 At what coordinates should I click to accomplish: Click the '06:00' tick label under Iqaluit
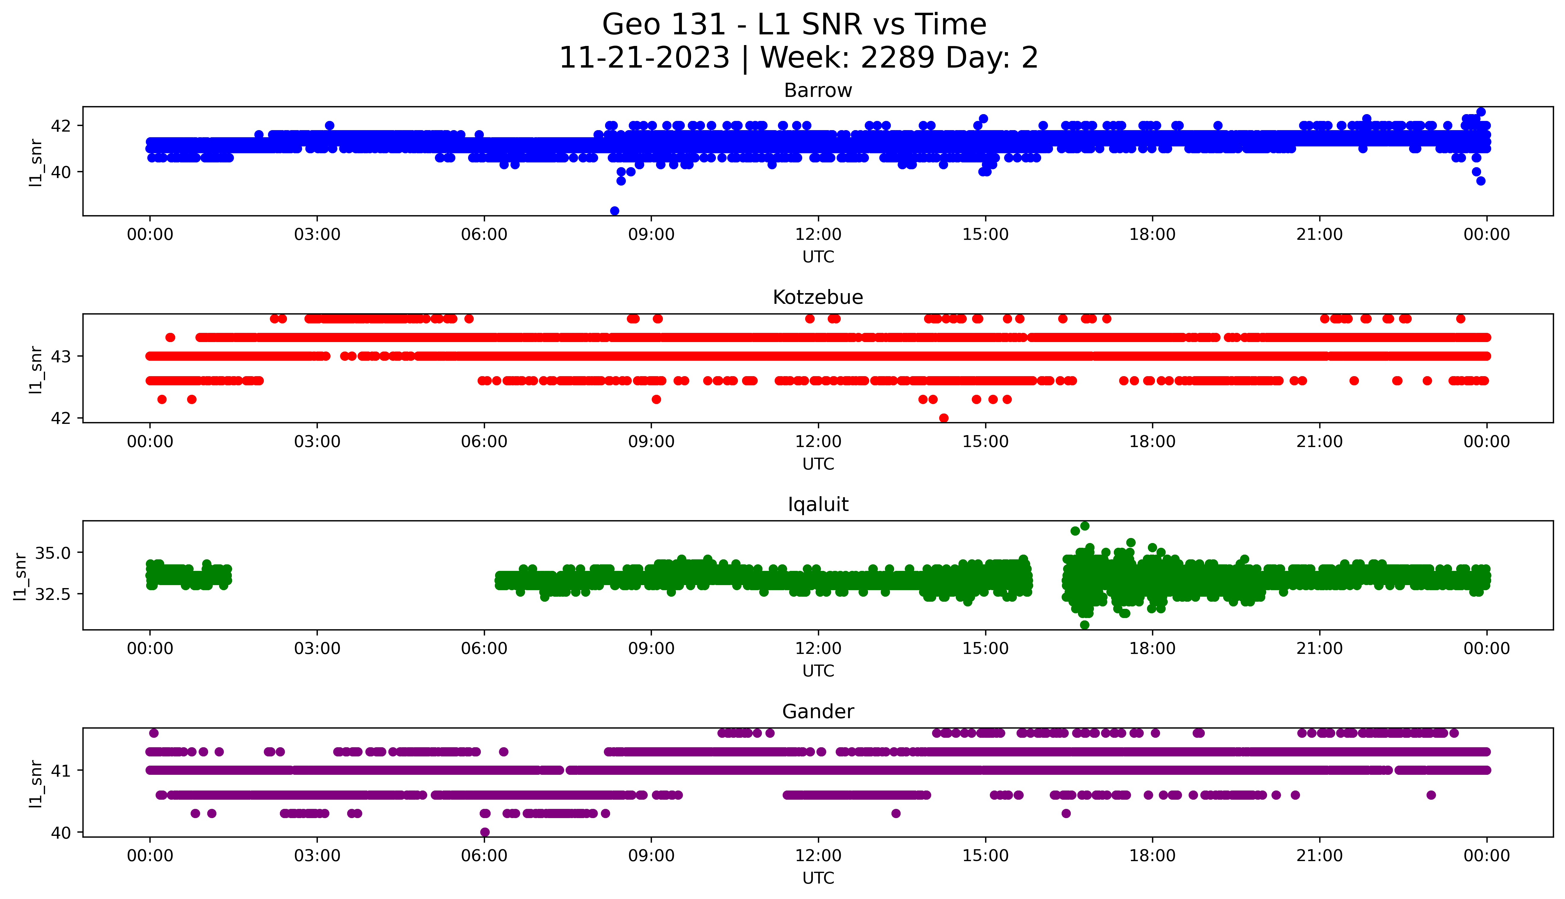tap(485, 648)
